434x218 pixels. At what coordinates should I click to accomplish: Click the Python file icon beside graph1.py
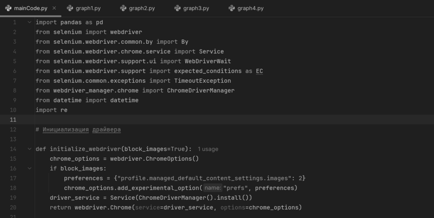click(x=69, y=8)
